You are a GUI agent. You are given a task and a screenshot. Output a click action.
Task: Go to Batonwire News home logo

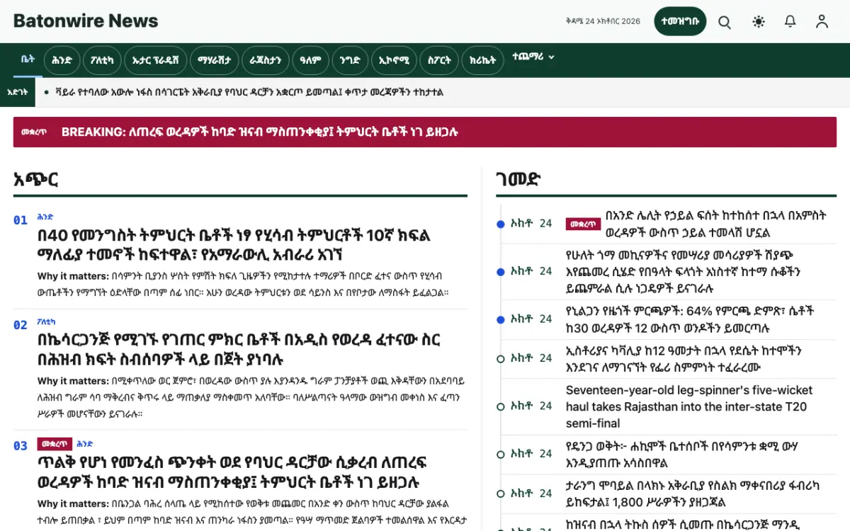click(86, 21)
